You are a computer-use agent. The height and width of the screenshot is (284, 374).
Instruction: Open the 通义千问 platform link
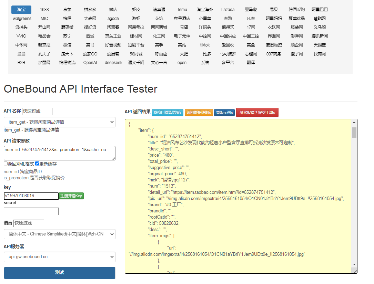click(x=136, y=63)
